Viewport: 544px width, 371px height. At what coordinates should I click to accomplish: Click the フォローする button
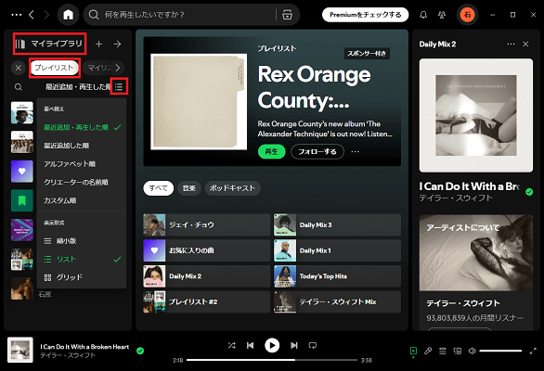pyautogui.click(x=317, y=151)
